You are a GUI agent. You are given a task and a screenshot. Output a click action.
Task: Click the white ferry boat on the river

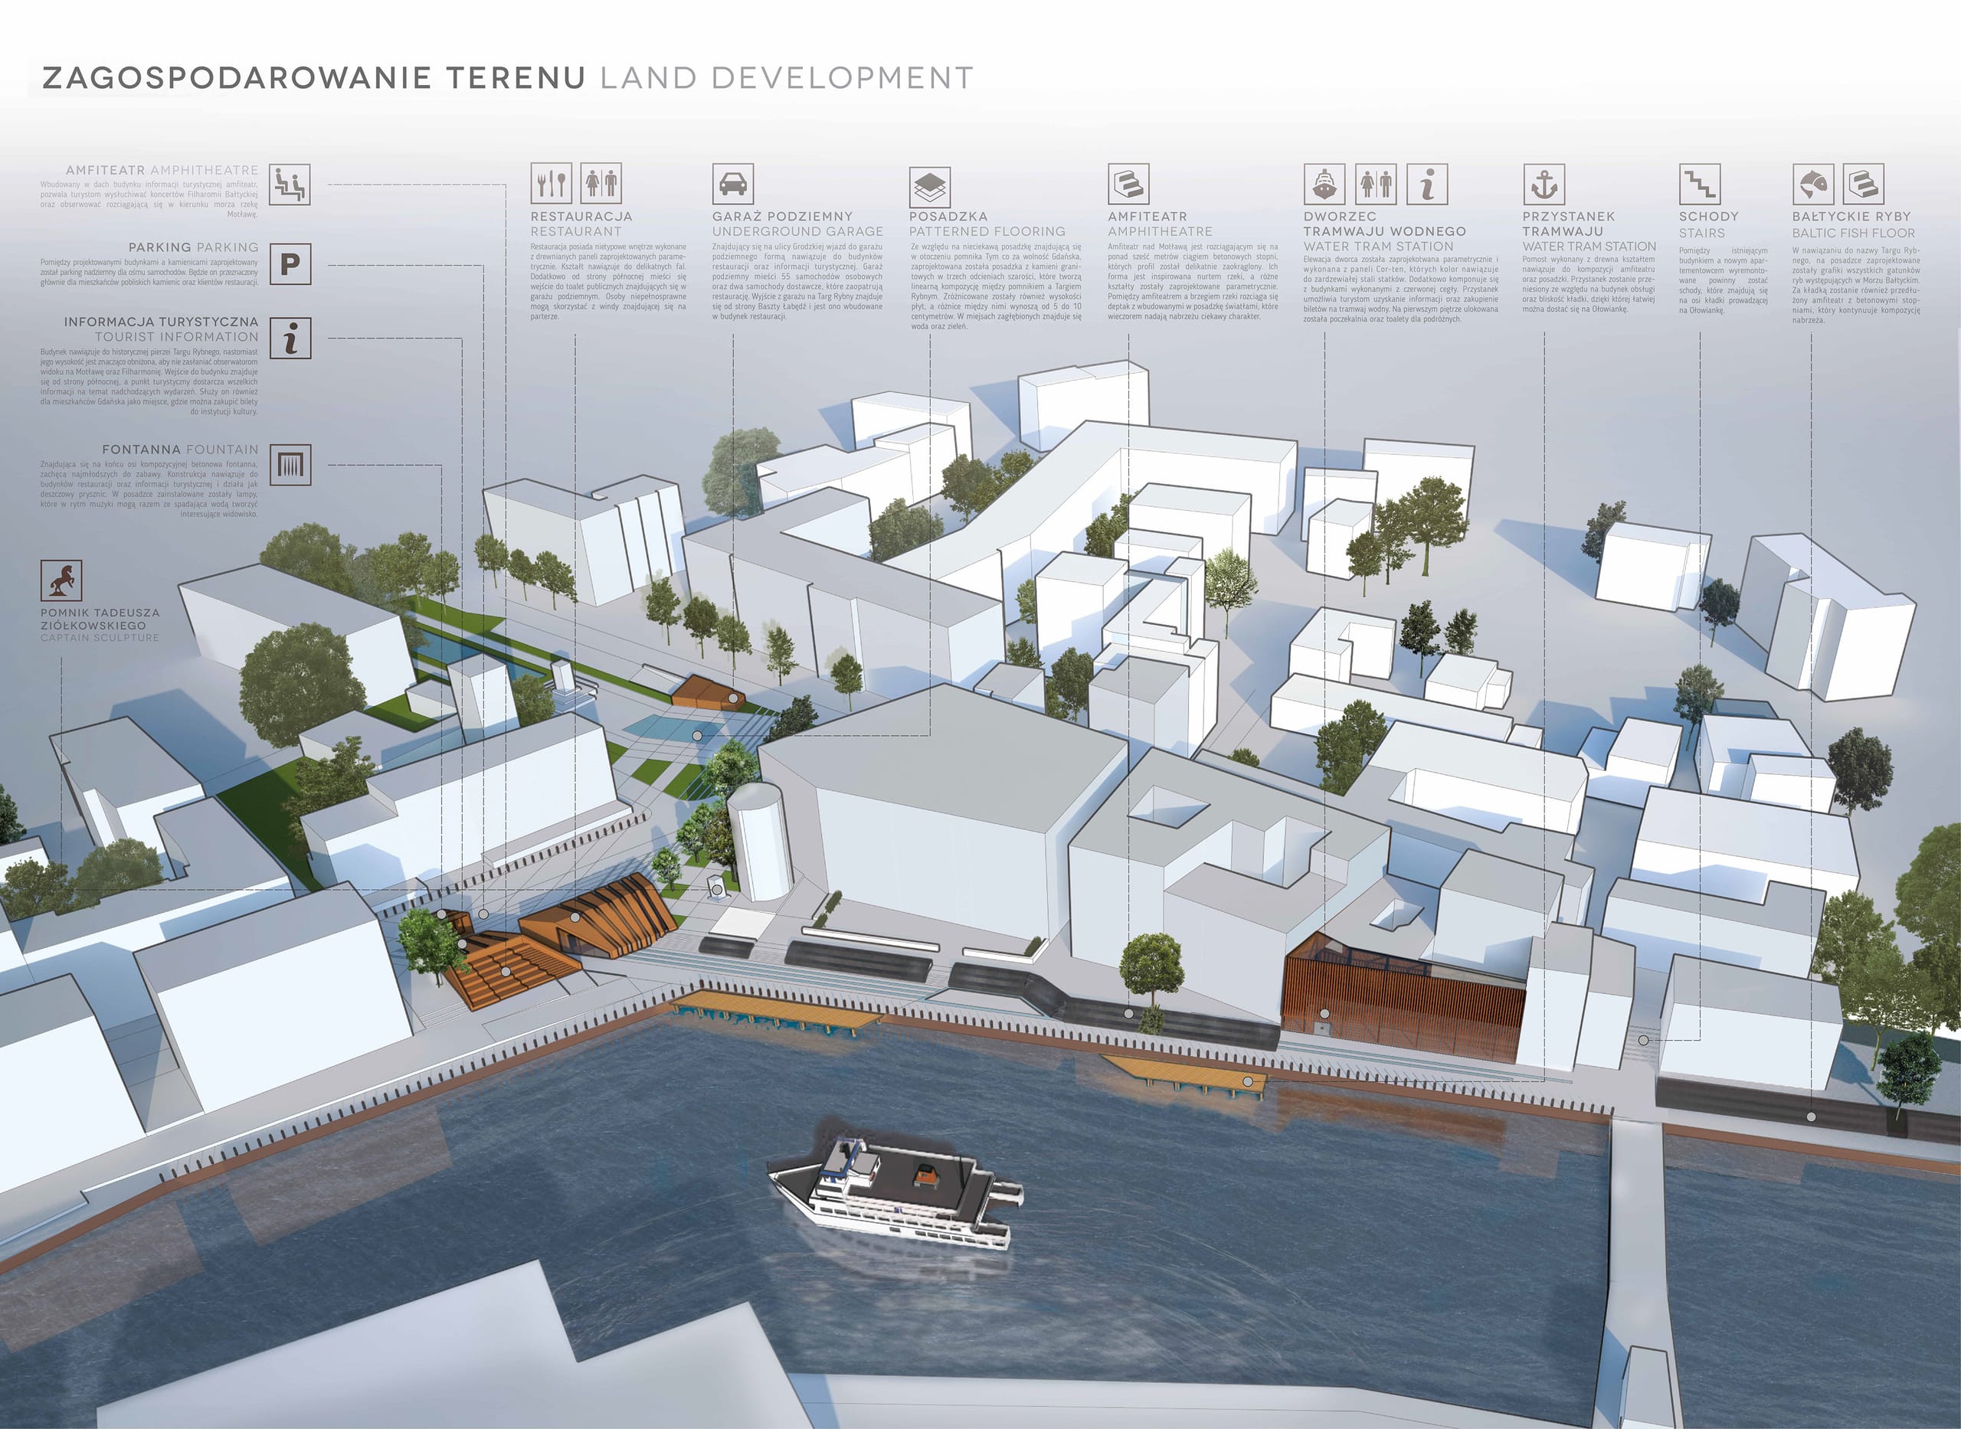coord(896,1192)
